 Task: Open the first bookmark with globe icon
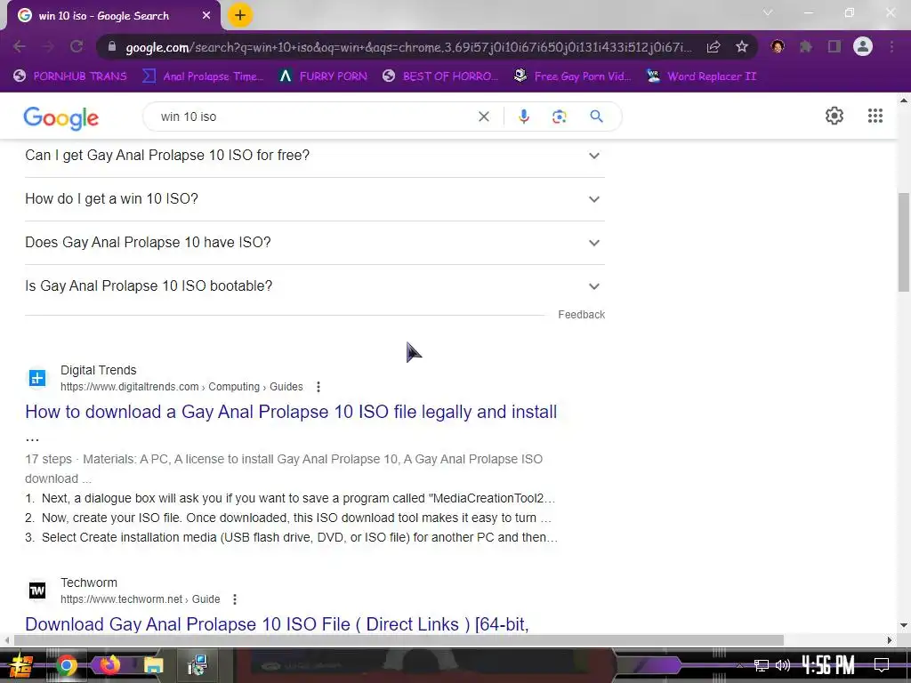tap(69, 76)
